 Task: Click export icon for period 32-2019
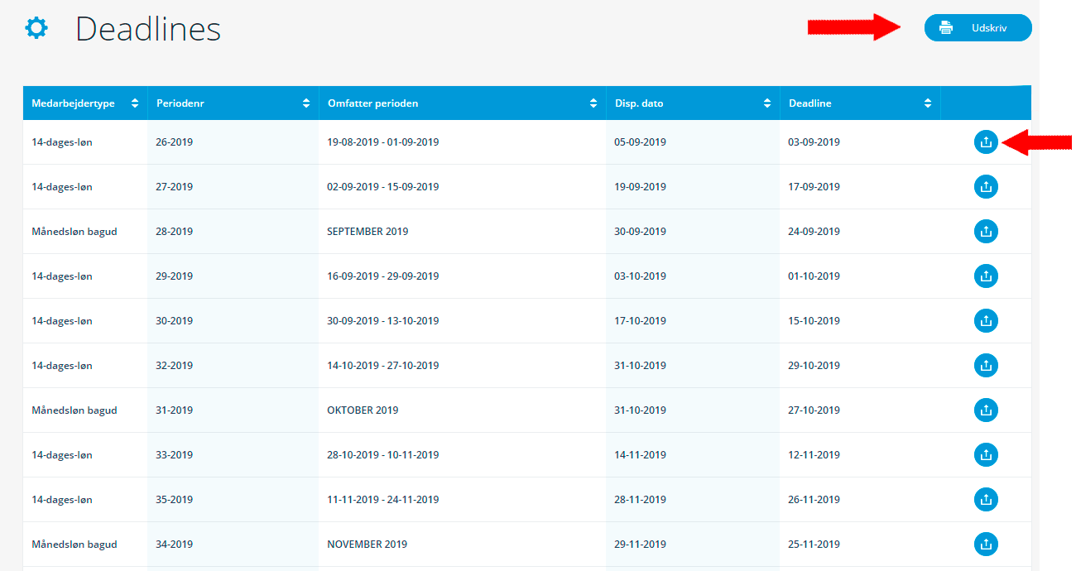[x=985, y=366]
